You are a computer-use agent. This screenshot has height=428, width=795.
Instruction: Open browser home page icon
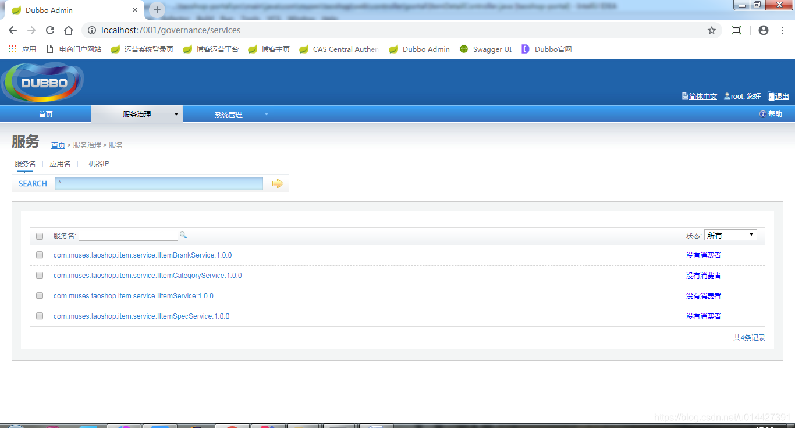pyautogui.click(x=69, y=30)
